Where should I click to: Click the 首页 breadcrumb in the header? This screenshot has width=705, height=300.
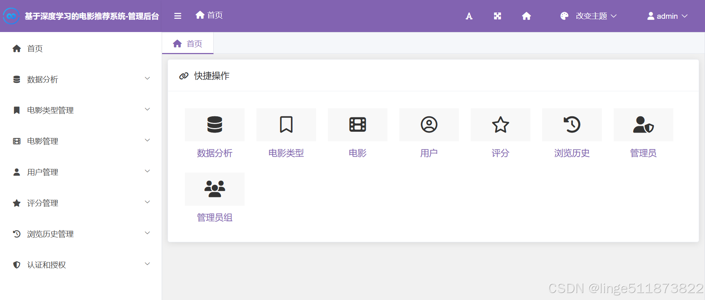point(209,15)
